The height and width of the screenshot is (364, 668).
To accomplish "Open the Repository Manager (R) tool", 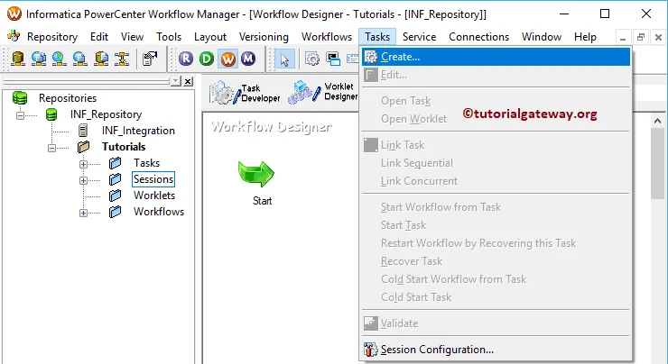I will click(186, 59).
